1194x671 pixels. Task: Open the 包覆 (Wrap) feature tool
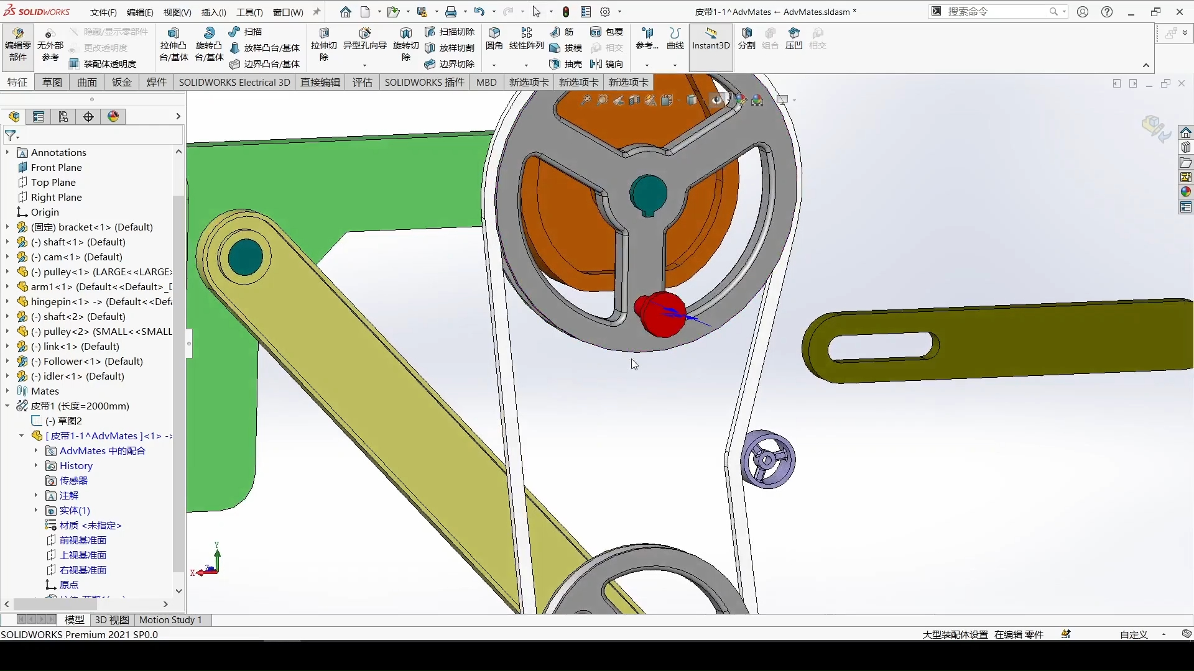608,32
